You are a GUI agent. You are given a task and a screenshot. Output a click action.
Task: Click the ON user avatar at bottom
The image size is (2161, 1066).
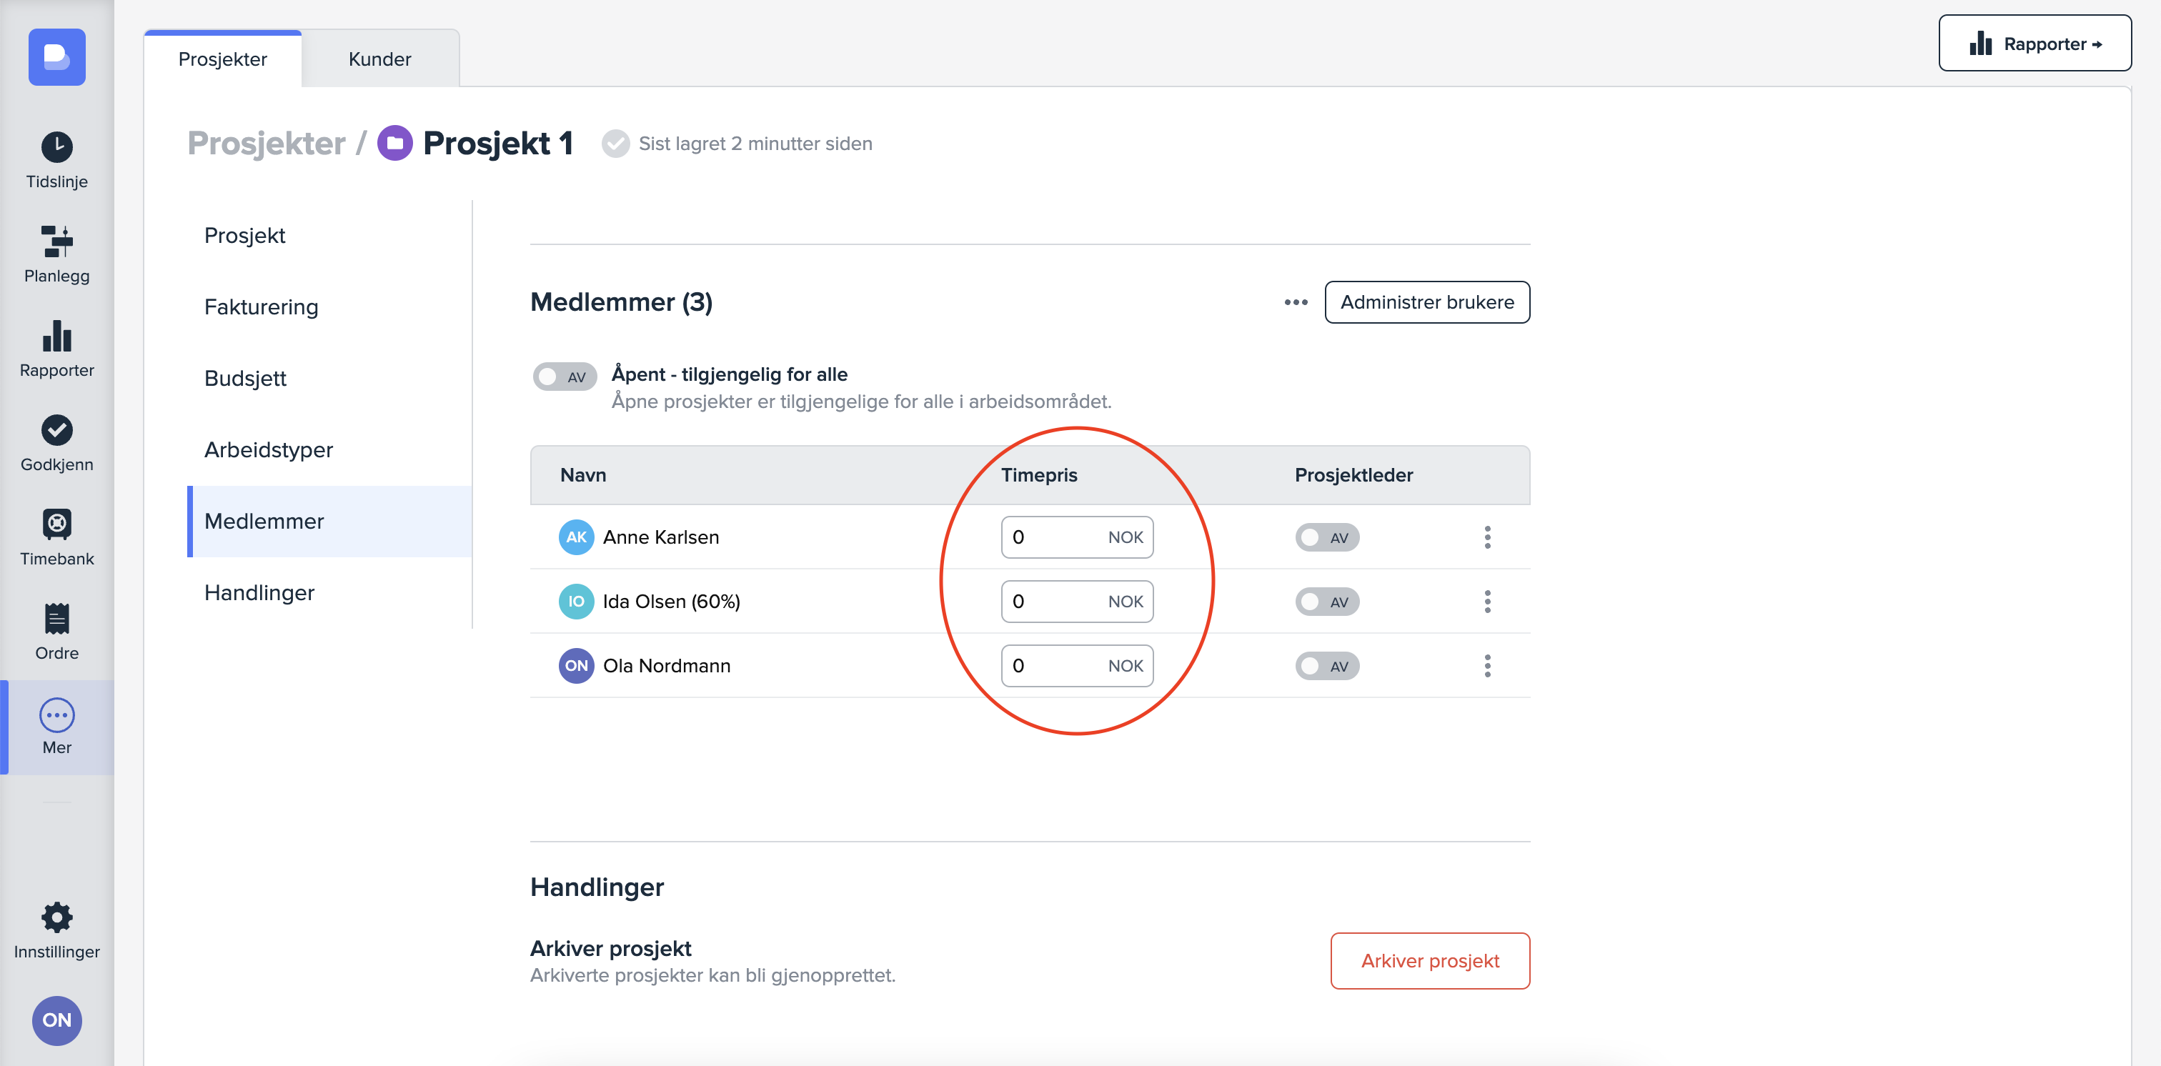pos(56,1019)
